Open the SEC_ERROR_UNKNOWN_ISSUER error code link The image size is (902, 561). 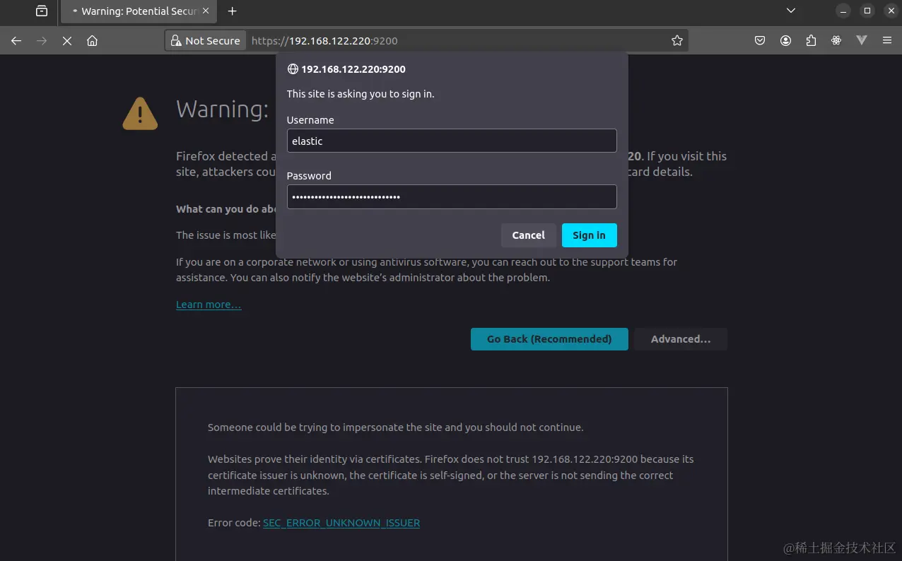tap(341, 523)
